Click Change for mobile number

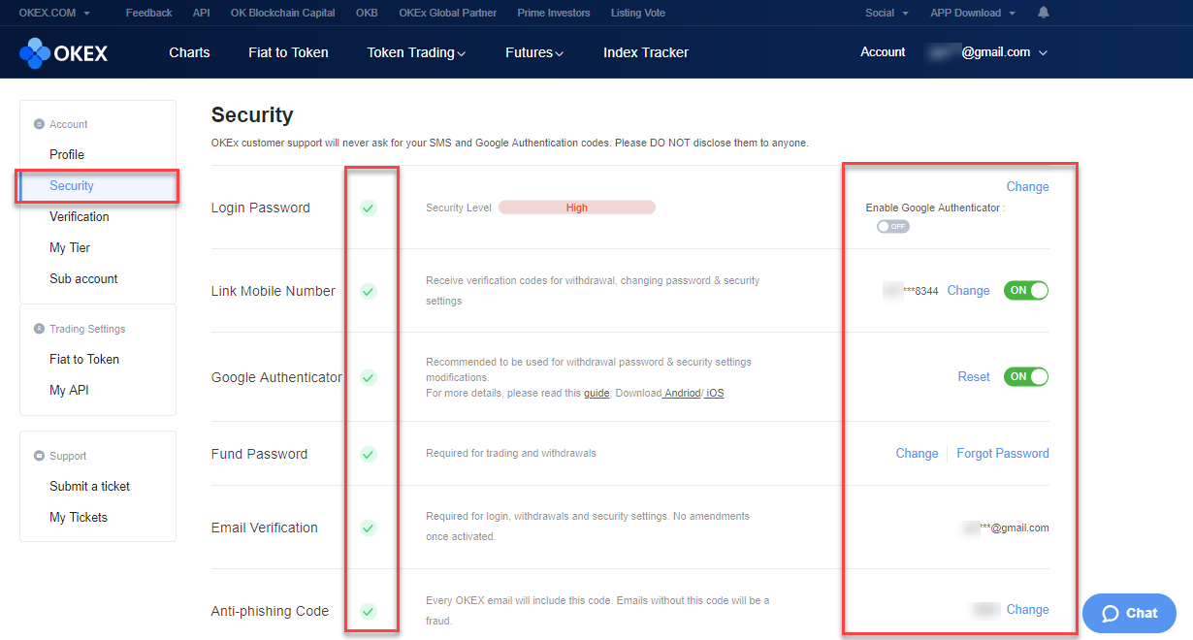[968, 290]
